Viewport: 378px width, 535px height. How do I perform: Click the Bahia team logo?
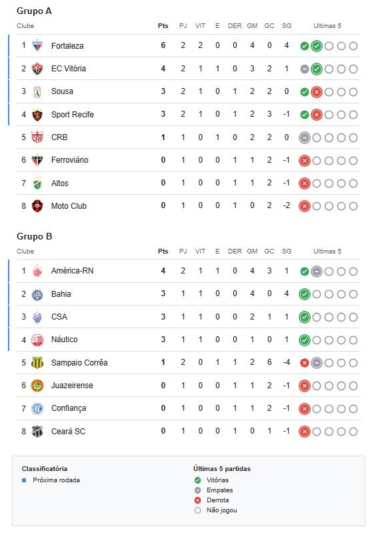[37, 294]
